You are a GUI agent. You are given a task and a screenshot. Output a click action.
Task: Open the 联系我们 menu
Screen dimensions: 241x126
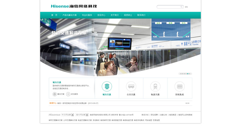coord(141,15)
